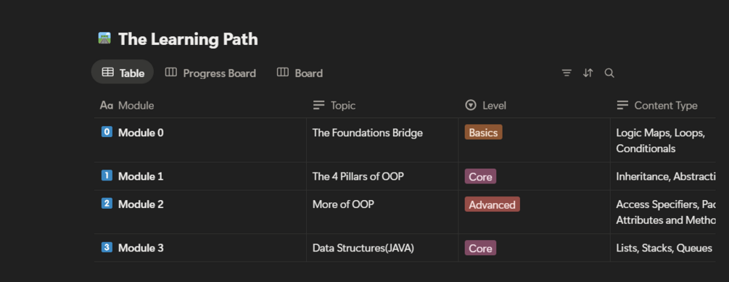The image size is (729, 282).
Task: Click the Module 3 number icon
Action: point(107,247)
